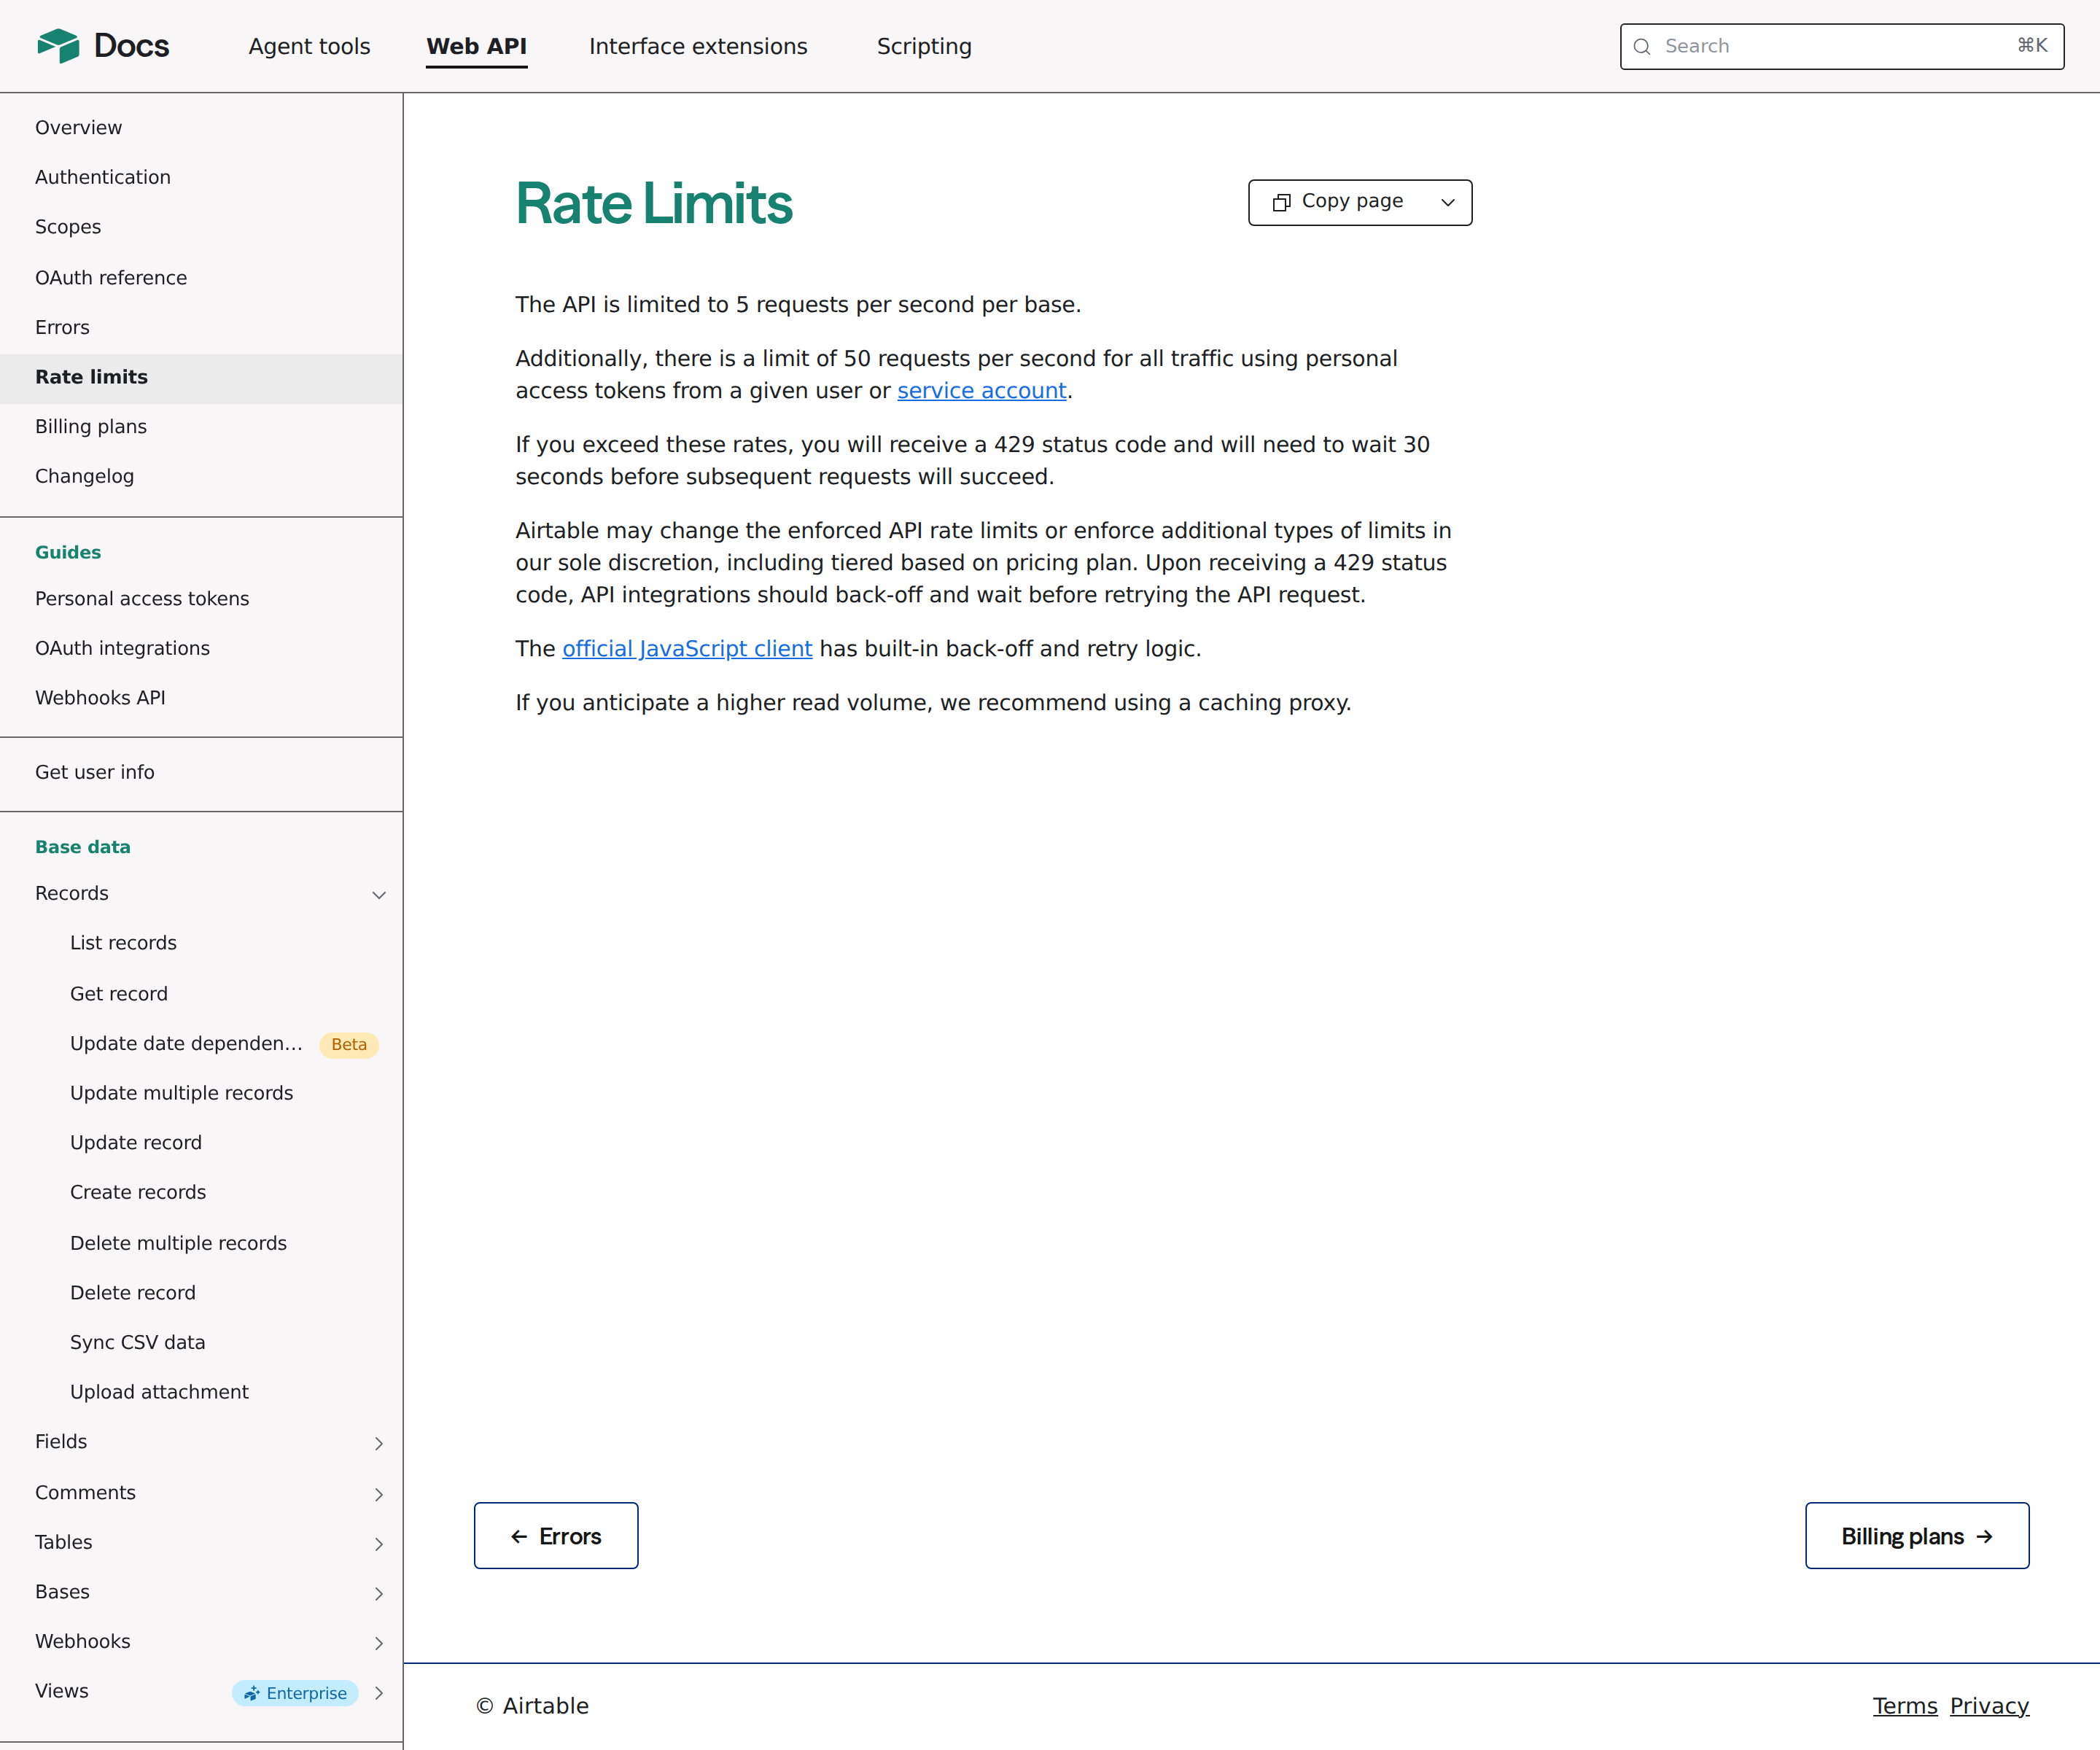Go back to the Errors page button
This screenshot has height=1750, width=2100.
click(x=556, y=1536)
